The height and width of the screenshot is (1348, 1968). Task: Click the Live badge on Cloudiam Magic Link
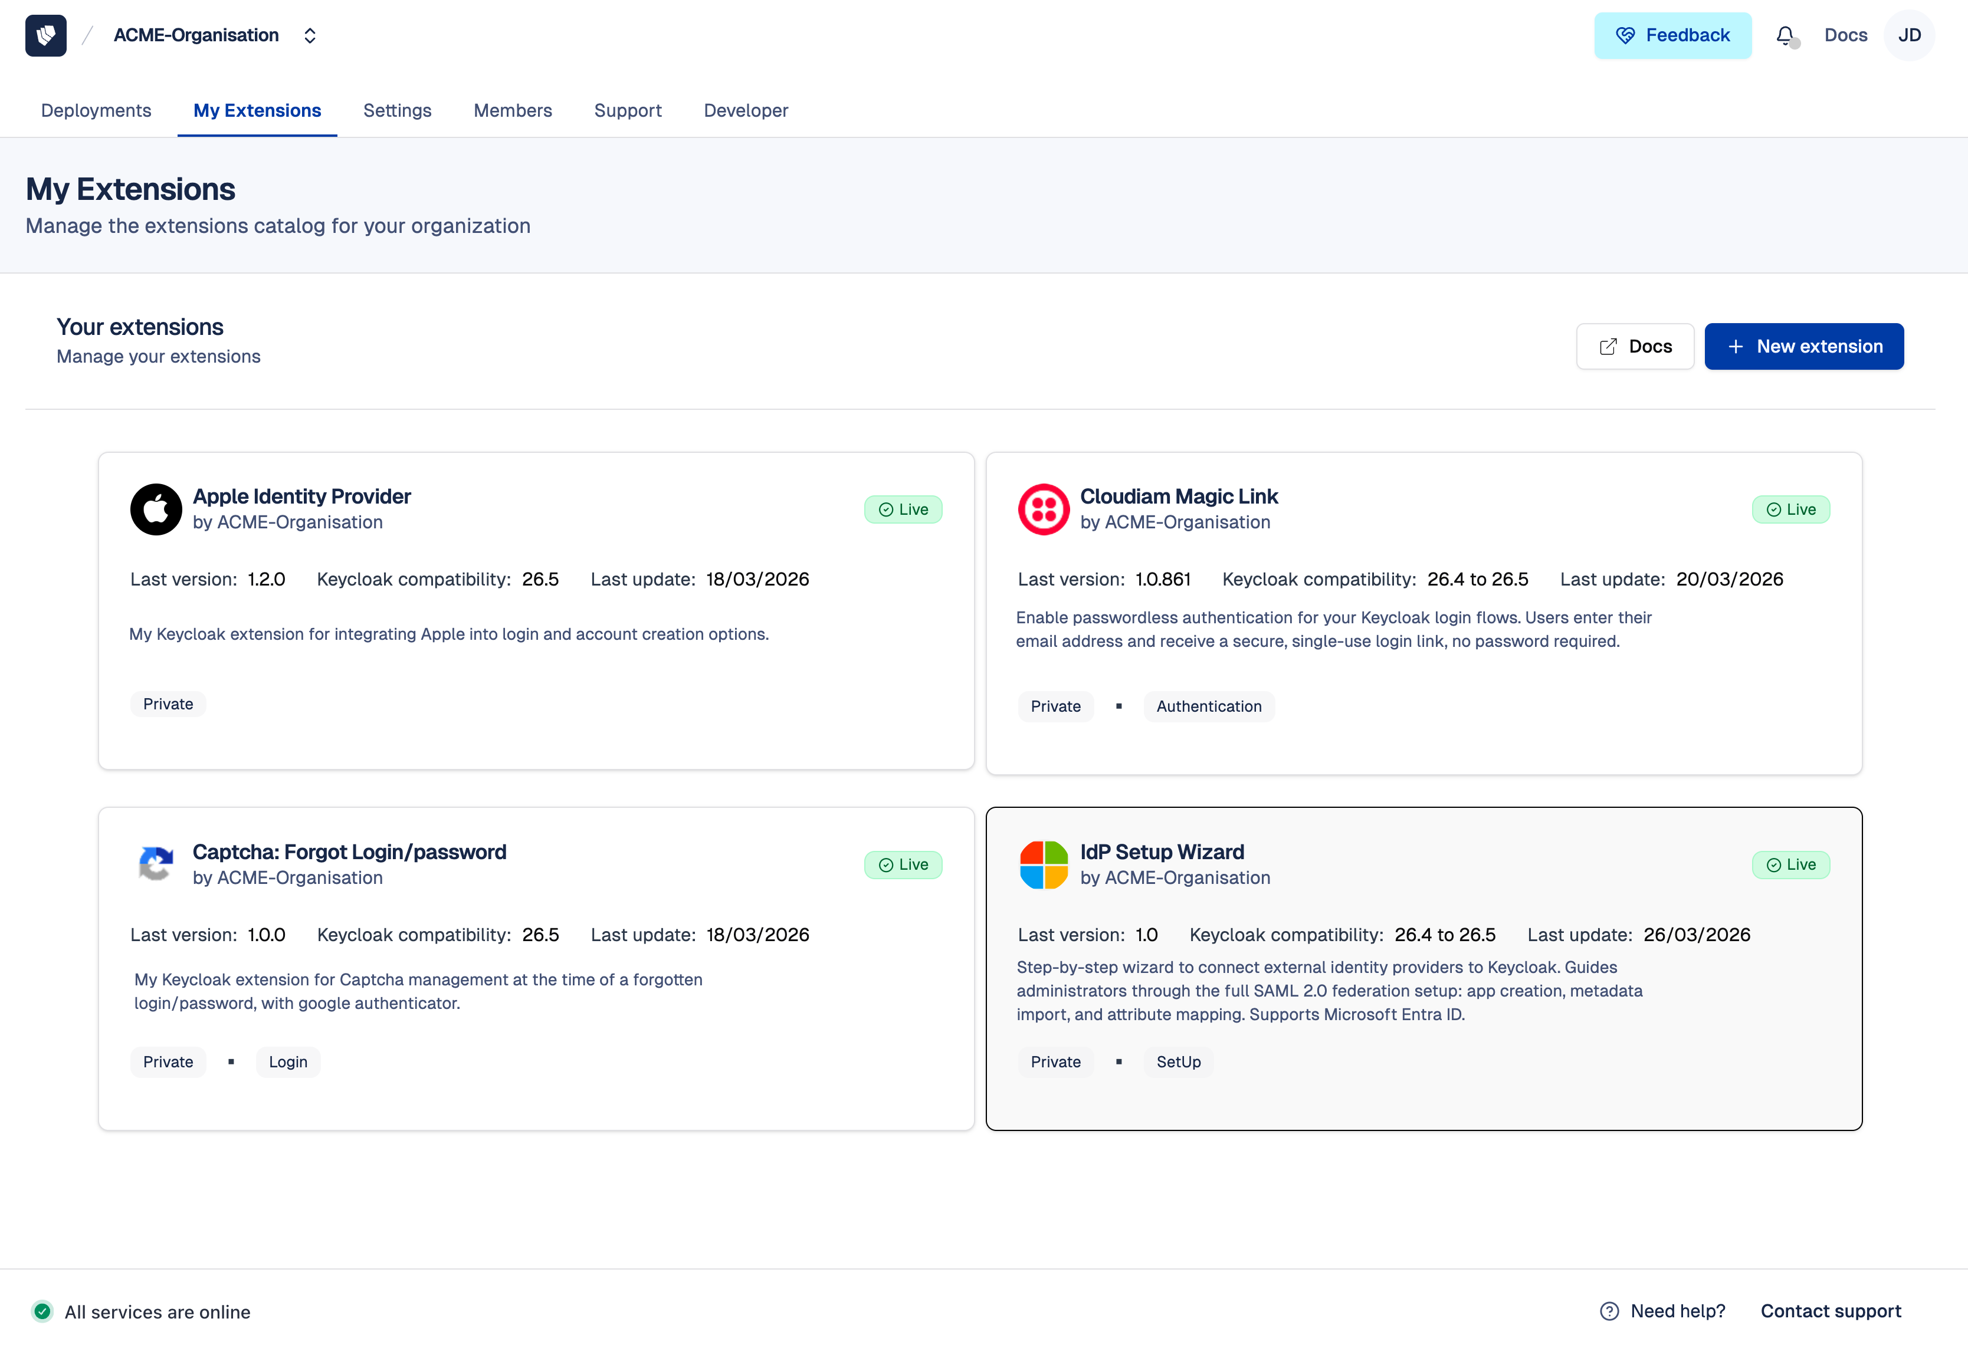[x=1791, y=508]
